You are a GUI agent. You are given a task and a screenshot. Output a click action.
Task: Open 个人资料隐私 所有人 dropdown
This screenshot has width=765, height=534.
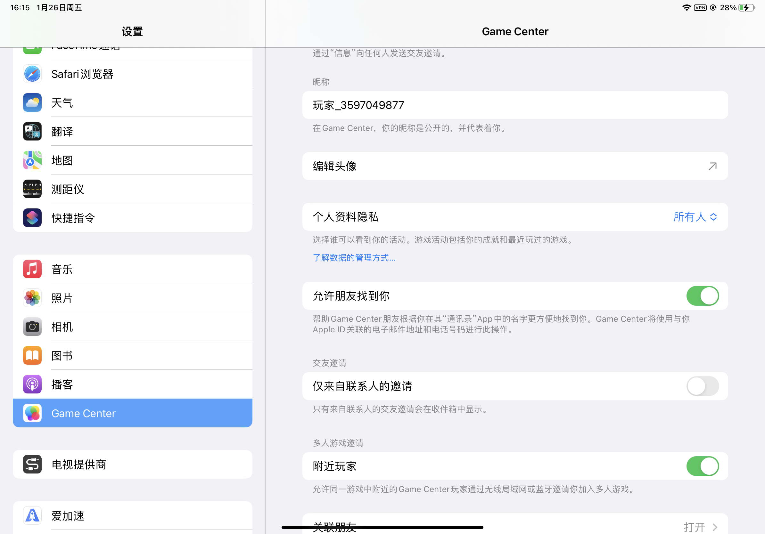pos(695,217)
